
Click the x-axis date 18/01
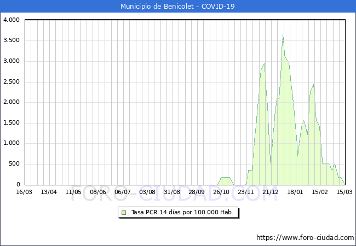click(x=295, y=192)
